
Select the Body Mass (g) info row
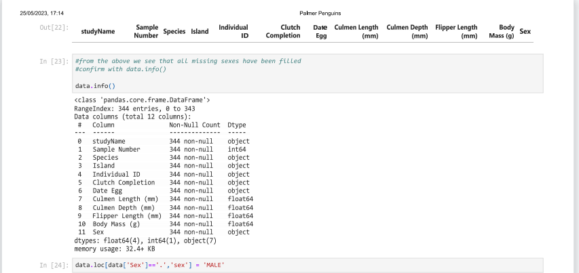(x=166, y=224)
